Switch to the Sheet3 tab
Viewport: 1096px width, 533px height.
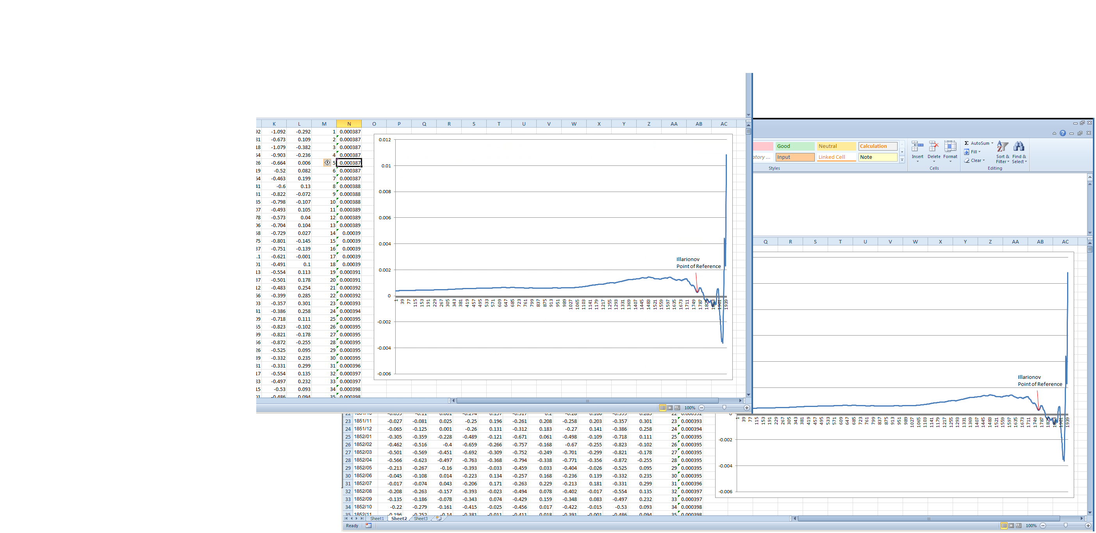coord(420,519)
